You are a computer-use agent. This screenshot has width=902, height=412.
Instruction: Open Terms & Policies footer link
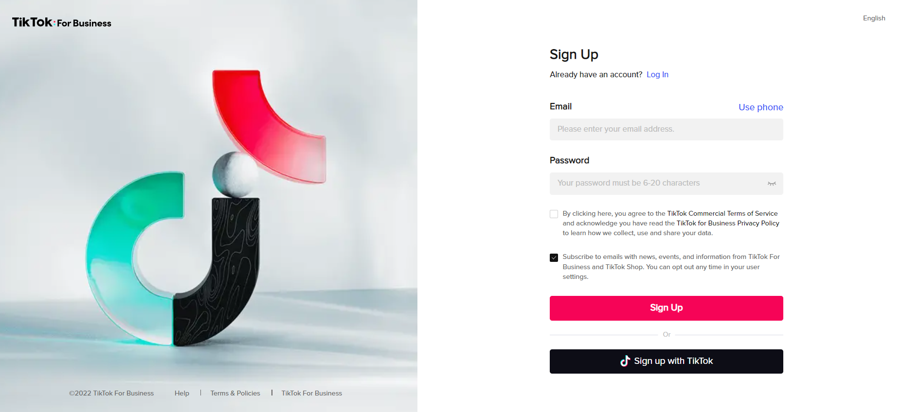pyautogui.click(x=235, y=393)
